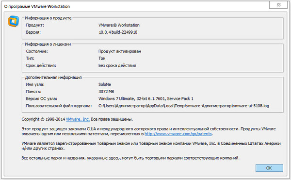Open the VMware, Inc. link
Viewport: 291px width, 180px height.
(x=78, y=119)
